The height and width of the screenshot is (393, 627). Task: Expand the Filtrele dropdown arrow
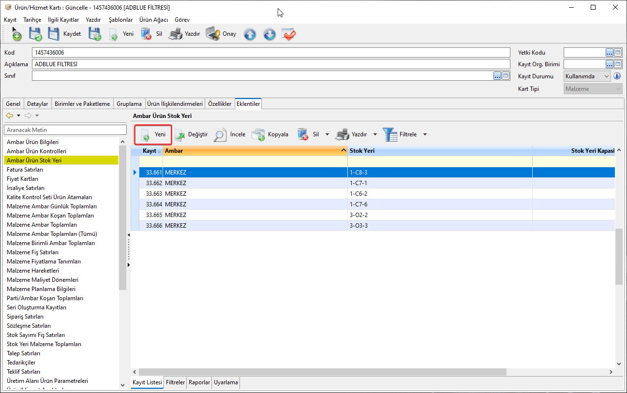[425, 134]
